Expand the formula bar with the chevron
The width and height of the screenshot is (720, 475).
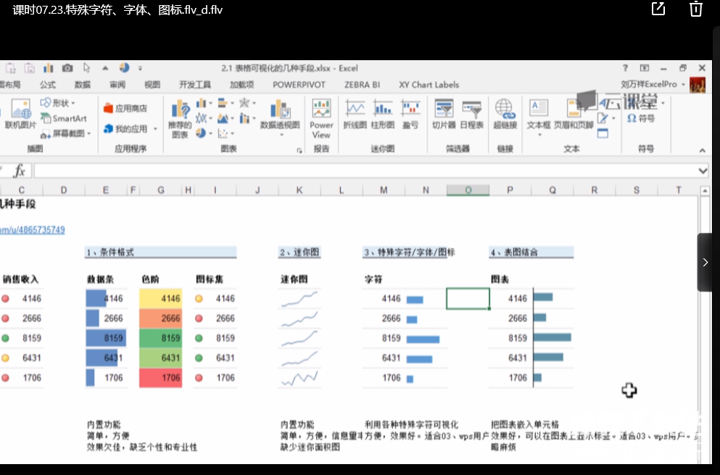coord(702,170)
